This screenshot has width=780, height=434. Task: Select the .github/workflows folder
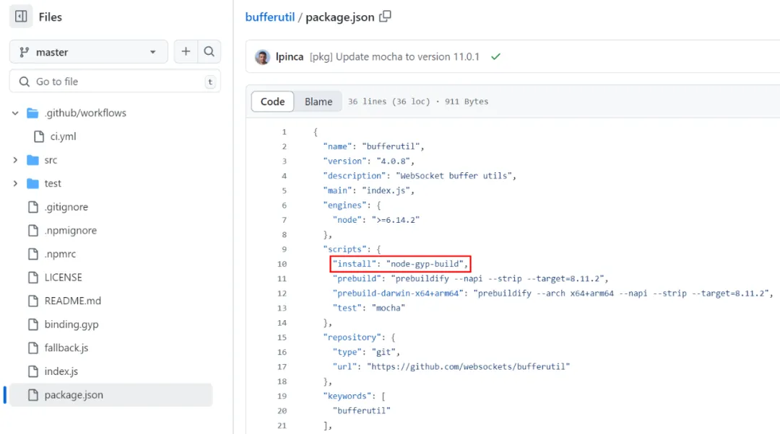(85, 112)
